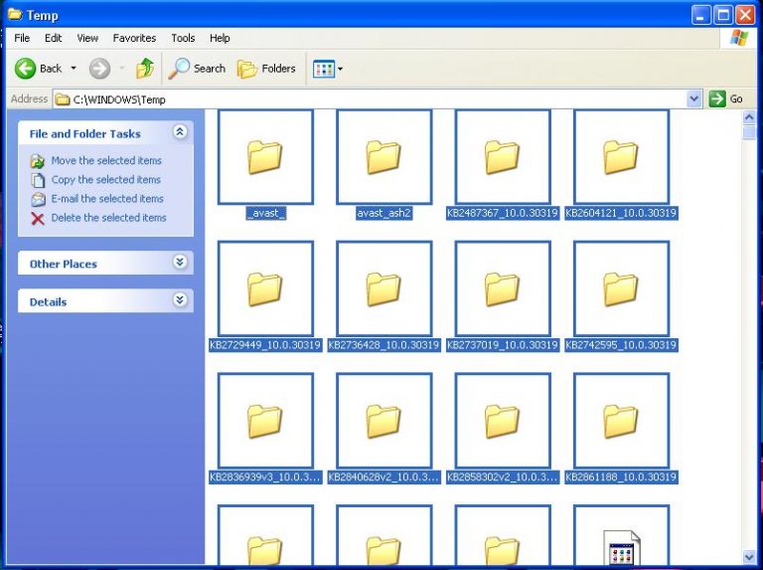763x570 pixels.
Task: Click the Up folder level icon
Action: (x=145, y=69)
